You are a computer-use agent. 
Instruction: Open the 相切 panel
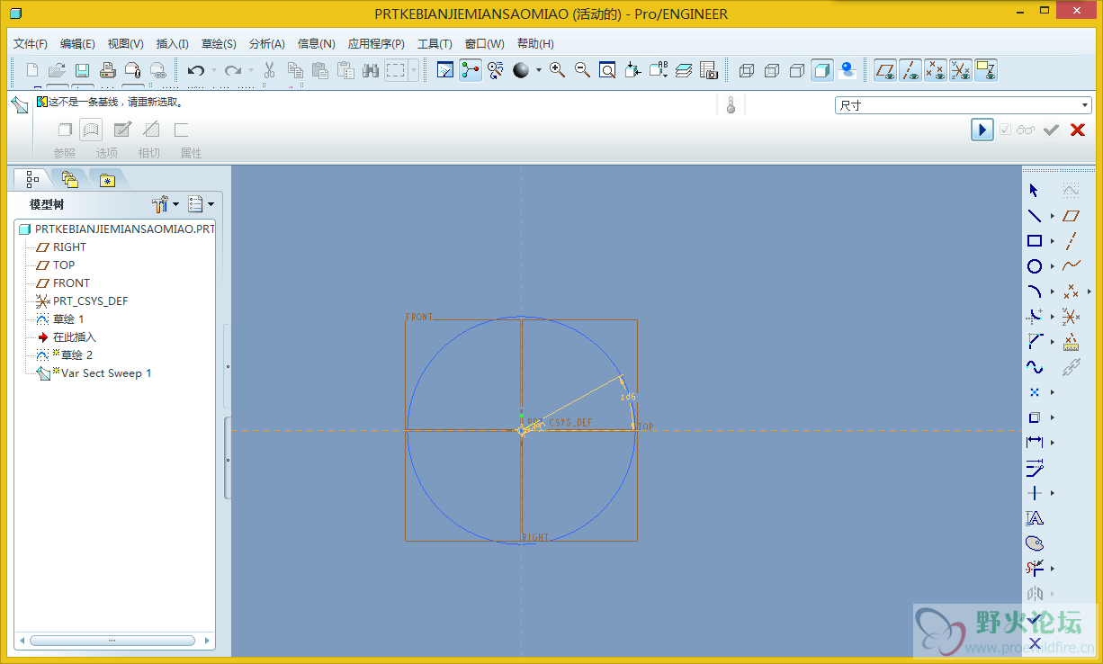149,153
